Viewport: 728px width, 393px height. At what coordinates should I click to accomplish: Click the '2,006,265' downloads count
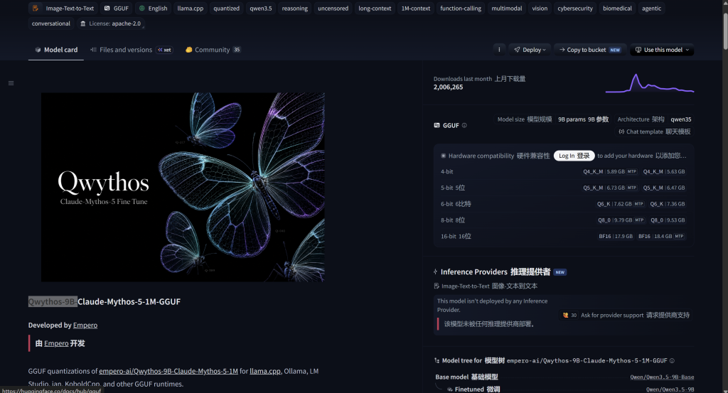tap(448, 87)
